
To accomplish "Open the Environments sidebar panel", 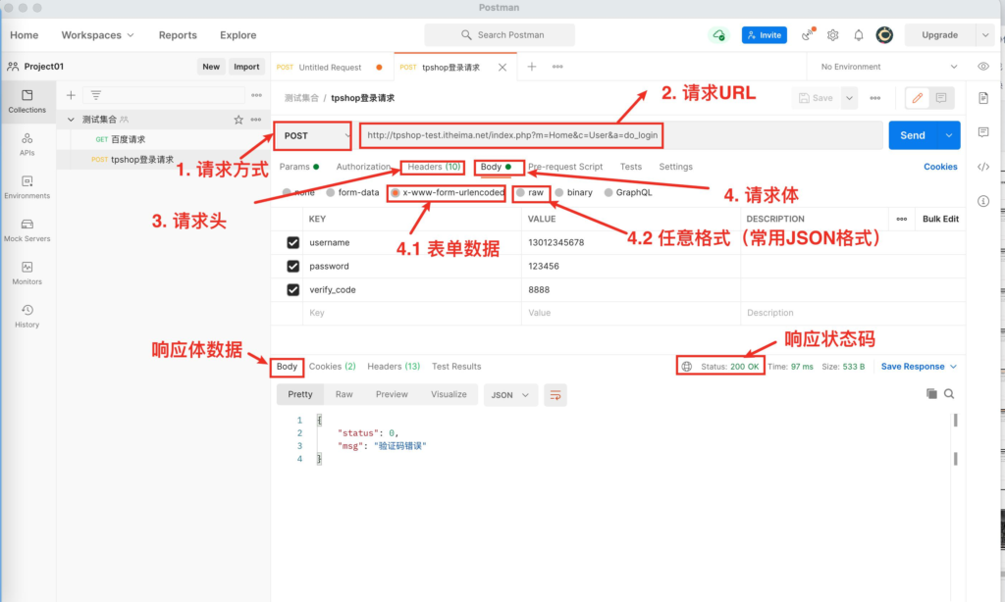I will coord(26,186).
